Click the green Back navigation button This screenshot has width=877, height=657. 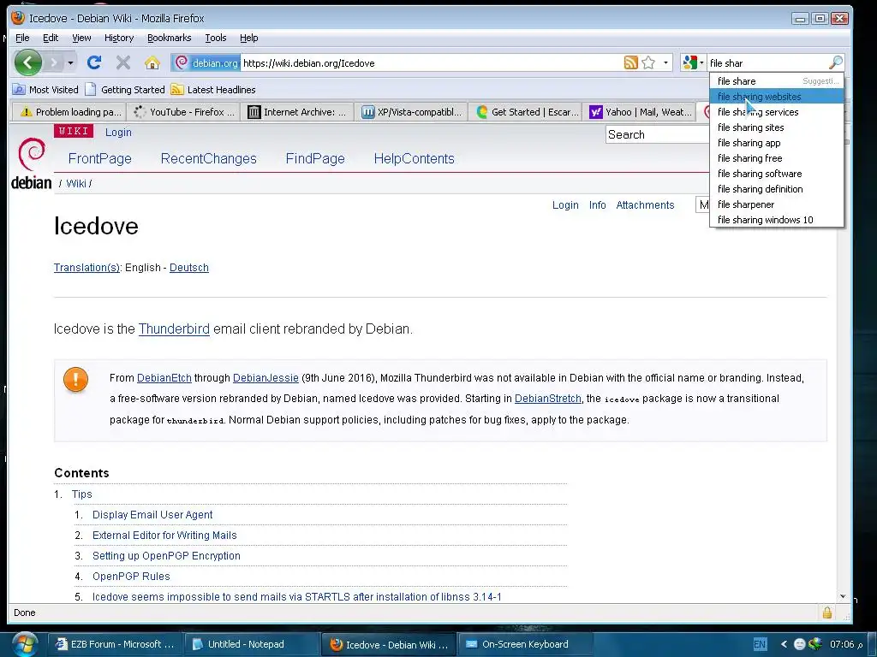pyautogui.click(x=28, y=62)
